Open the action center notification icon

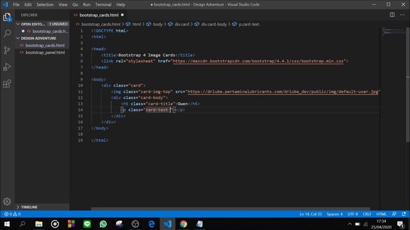(400, 224)
